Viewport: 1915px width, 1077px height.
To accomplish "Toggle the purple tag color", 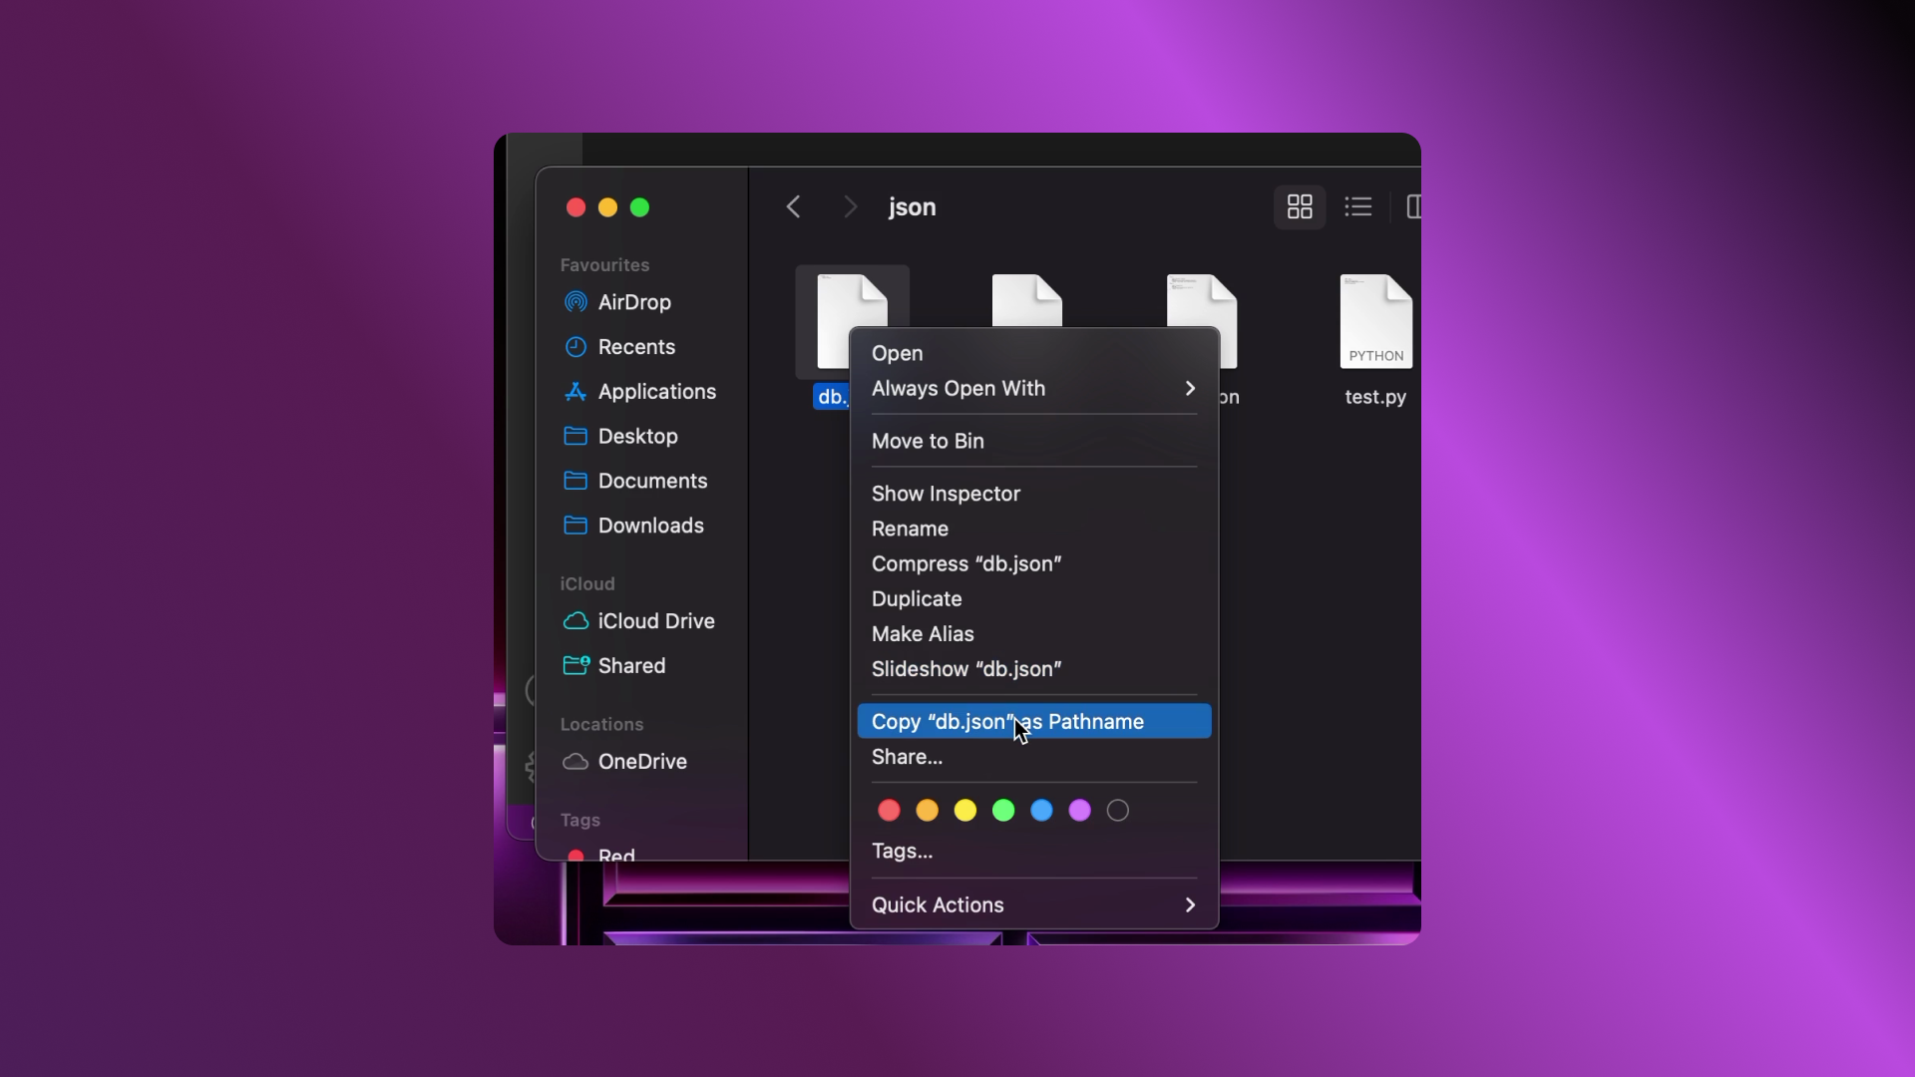I will (1080, 810).
